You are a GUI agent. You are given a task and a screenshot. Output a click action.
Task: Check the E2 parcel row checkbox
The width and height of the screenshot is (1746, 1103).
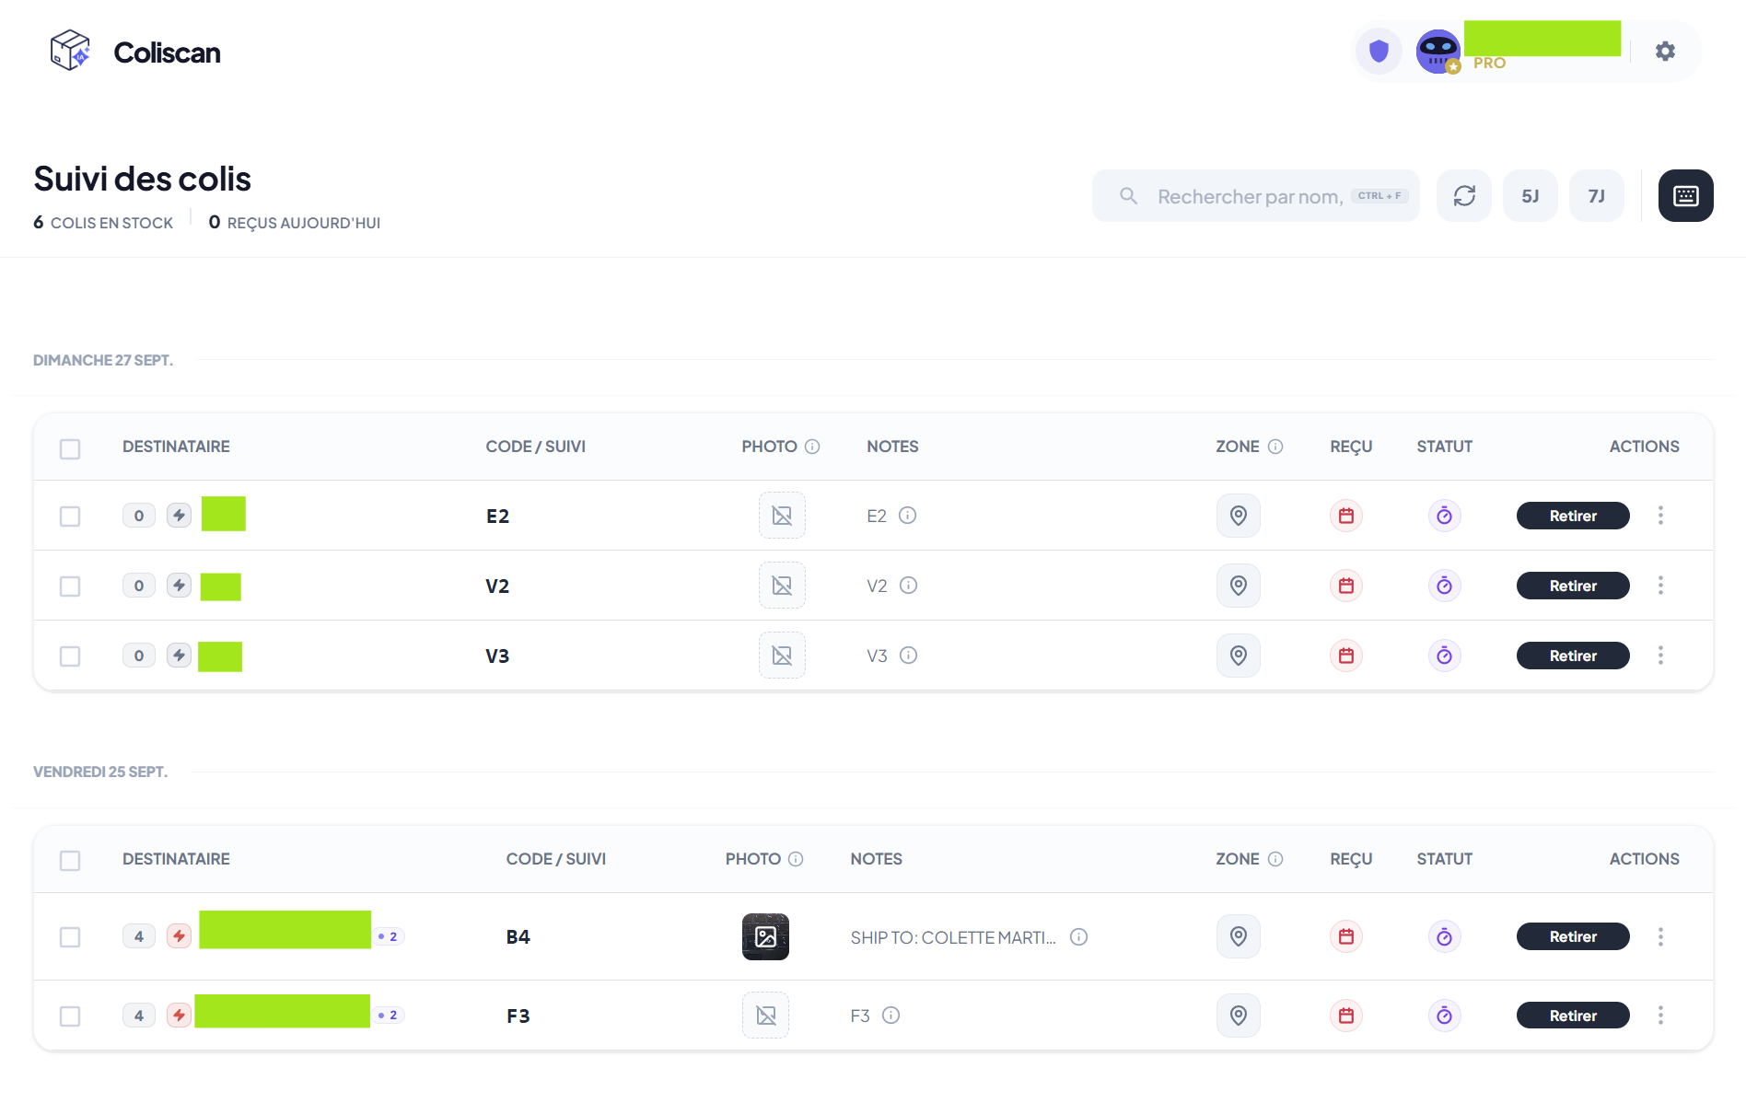[x=70, y=517]
